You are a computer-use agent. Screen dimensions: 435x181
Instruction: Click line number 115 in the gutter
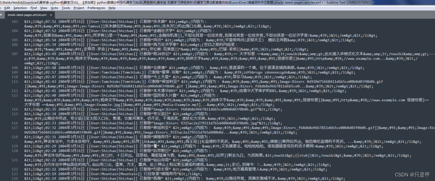pyautogui.click(x=14, y=114)
